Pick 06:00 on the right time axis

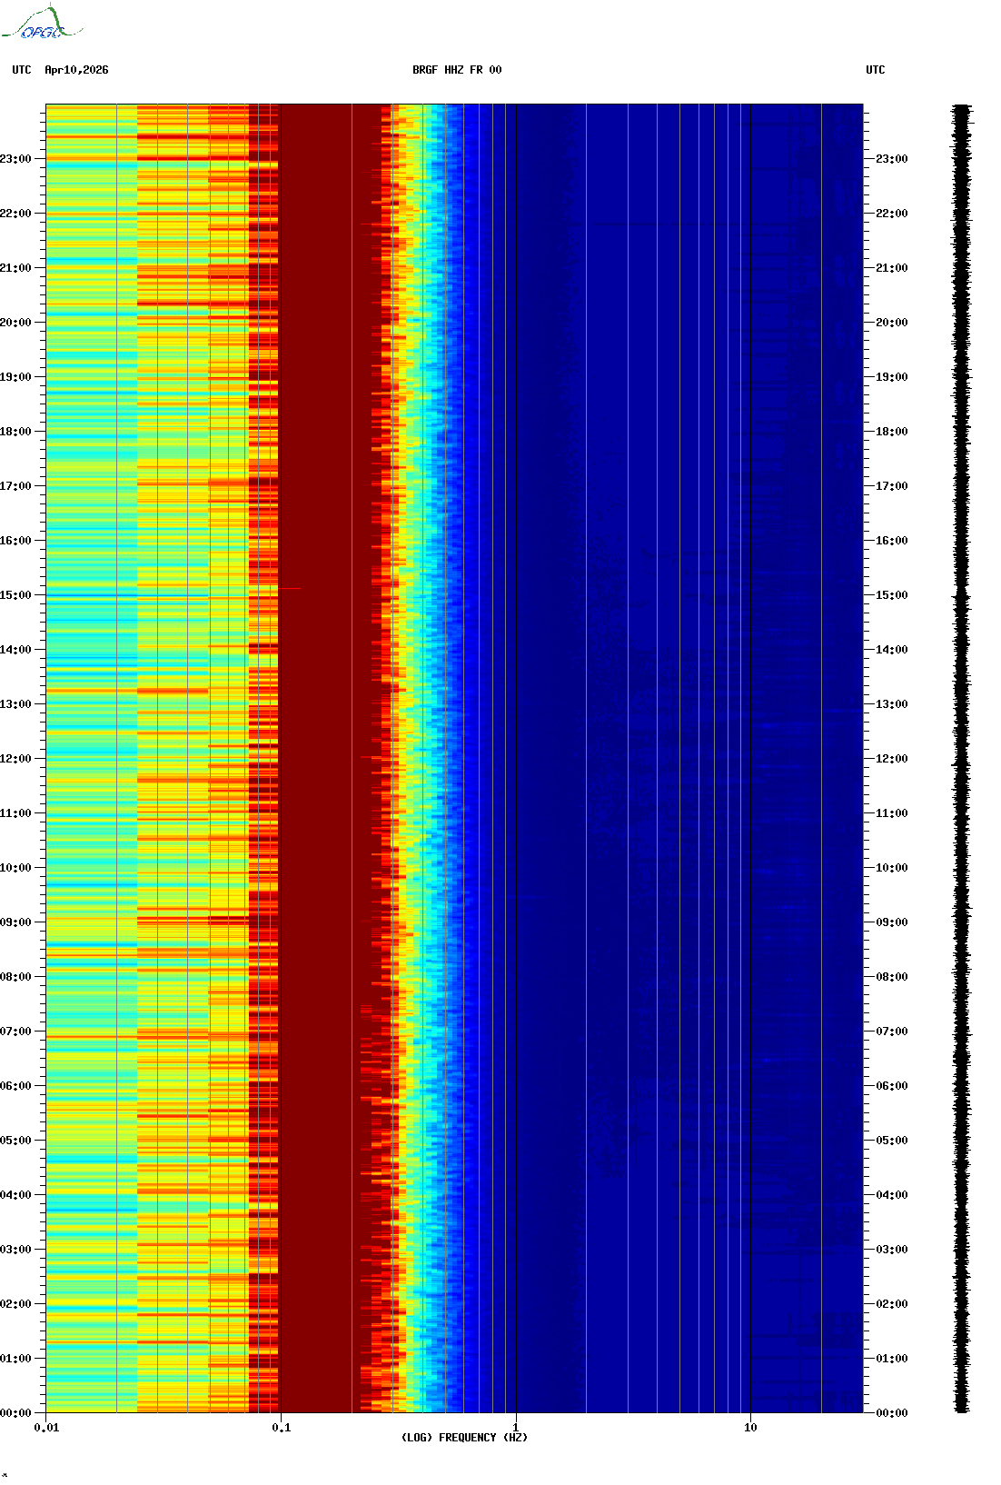(892, 1086)
